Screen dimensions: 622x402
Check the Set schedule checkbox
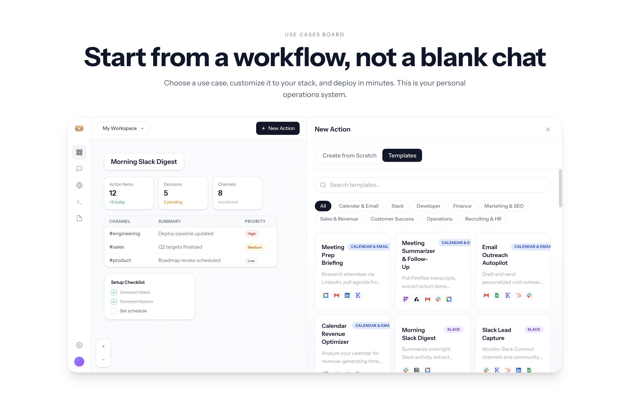point(114,311)
